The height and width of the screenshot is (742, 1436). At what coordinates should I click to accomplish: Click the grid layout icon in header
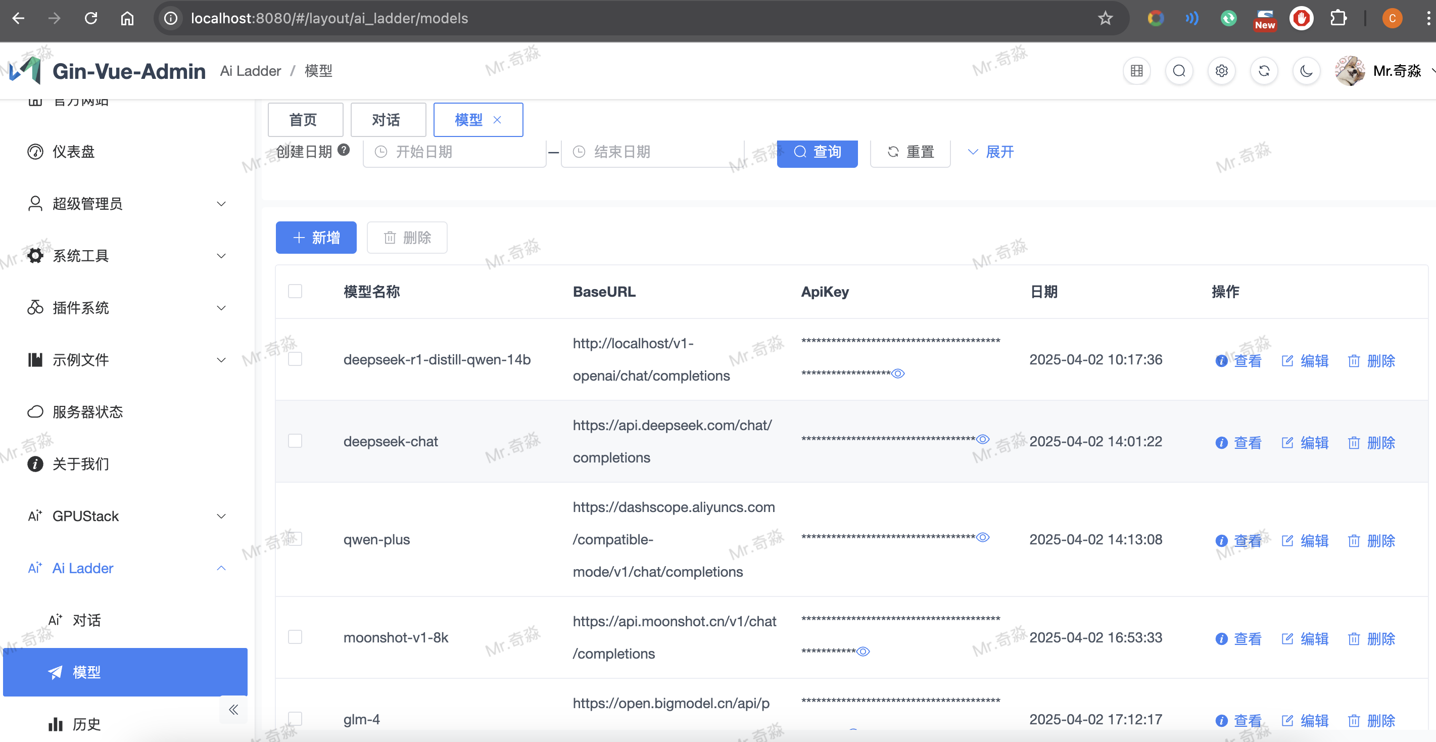tap(1137, 71)
